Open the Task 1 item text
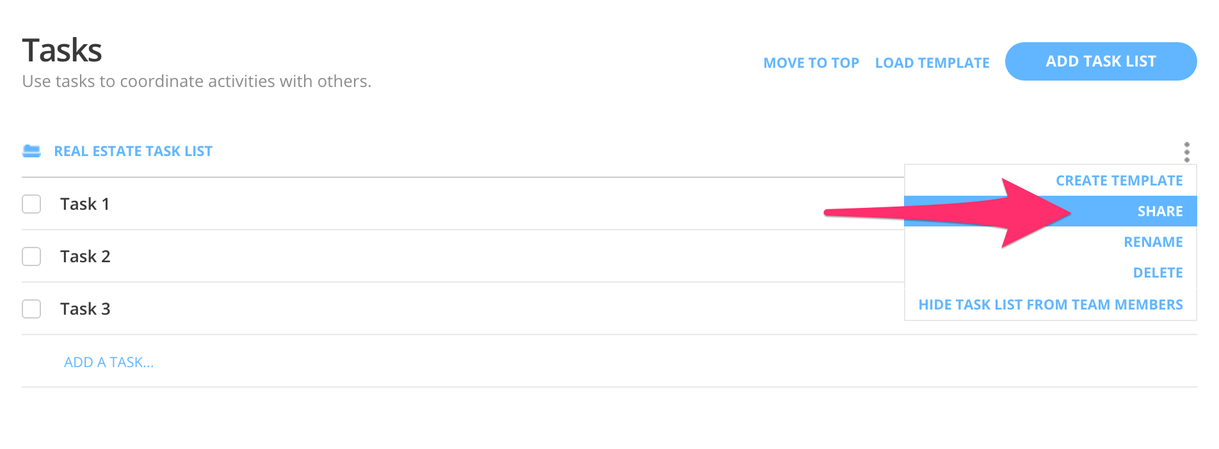The width and height of the screenshot is (1219, 449). pyautogui.click(x=85, y=204)
